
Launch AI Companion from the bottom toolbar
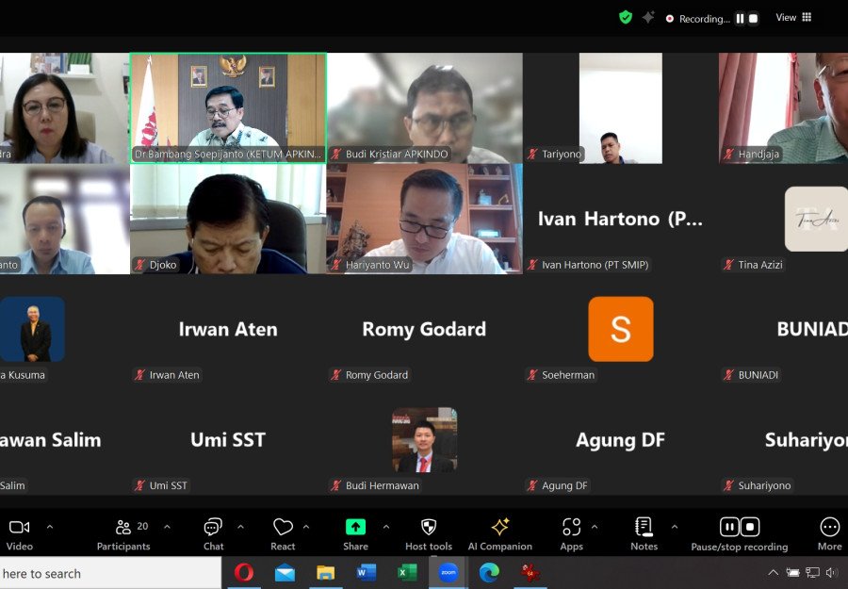(x=499, y=535)
